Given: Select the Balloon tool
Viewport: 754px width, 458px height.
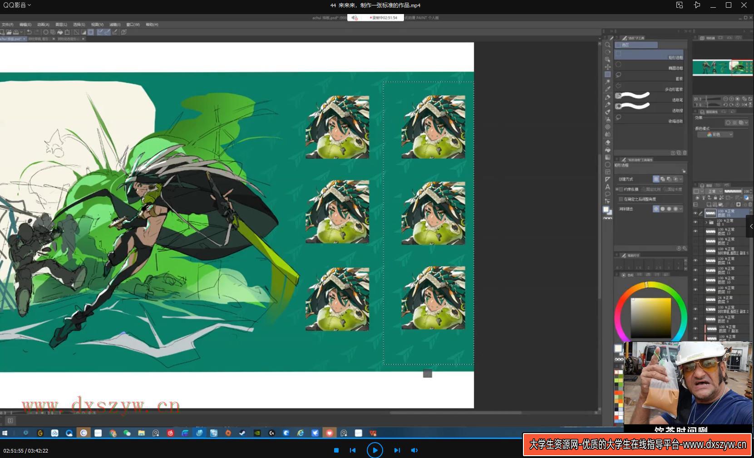Looking at the screenshot, I should [x=607, y=194].
